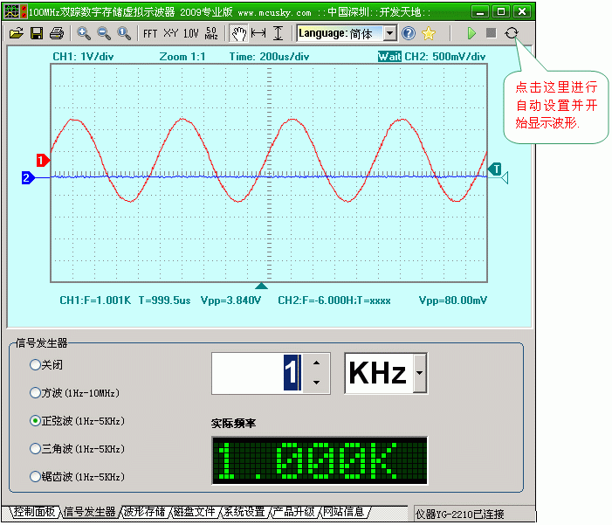Click the open file folder icon
This screenshot has height=525, width=612.
point(16,33)
